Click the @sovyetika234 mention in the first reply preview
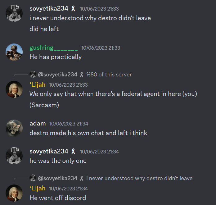This screenshot has width=216, height=205. [x=58, y=75]
